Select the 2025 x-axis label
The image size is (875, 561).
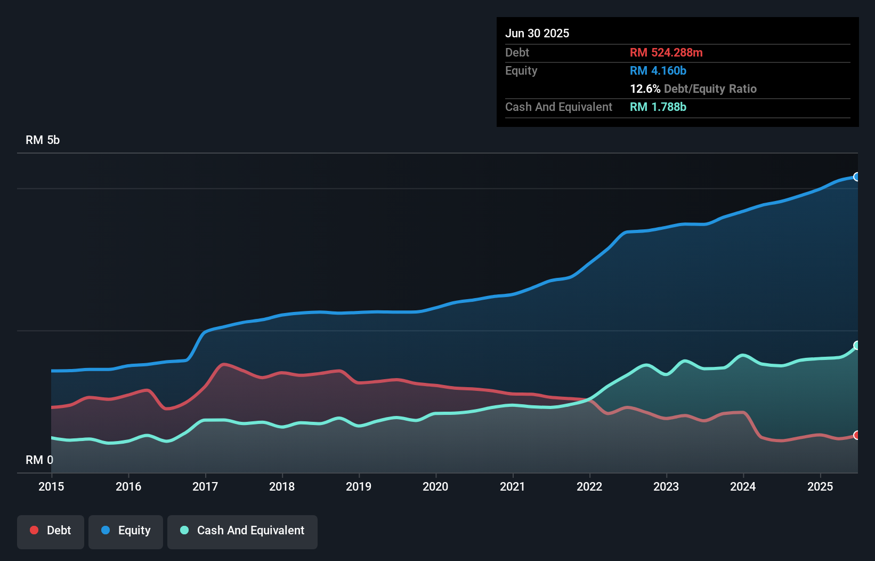(820, 486)
